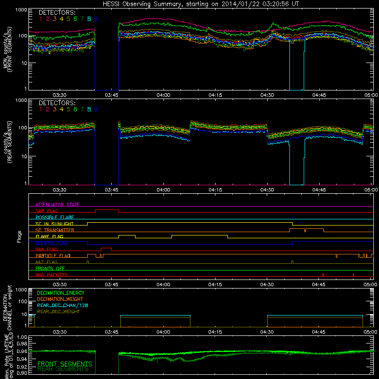Image resolution: width=379 pixels, height=379 pixels.
Task: Click the bright green FRONT SEGMENTS livetime label
Action: pos(65,364)
